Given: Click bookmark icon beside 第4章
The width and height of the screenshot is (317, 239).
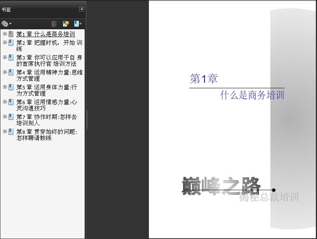Looking at the screenshot, I should 11,72.
